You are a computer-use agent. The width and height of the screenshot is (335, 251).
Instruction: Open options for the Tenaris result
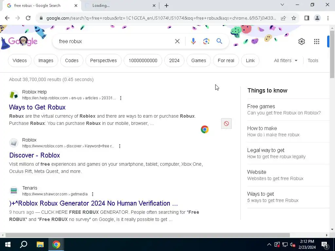click(x=93, y=194)
